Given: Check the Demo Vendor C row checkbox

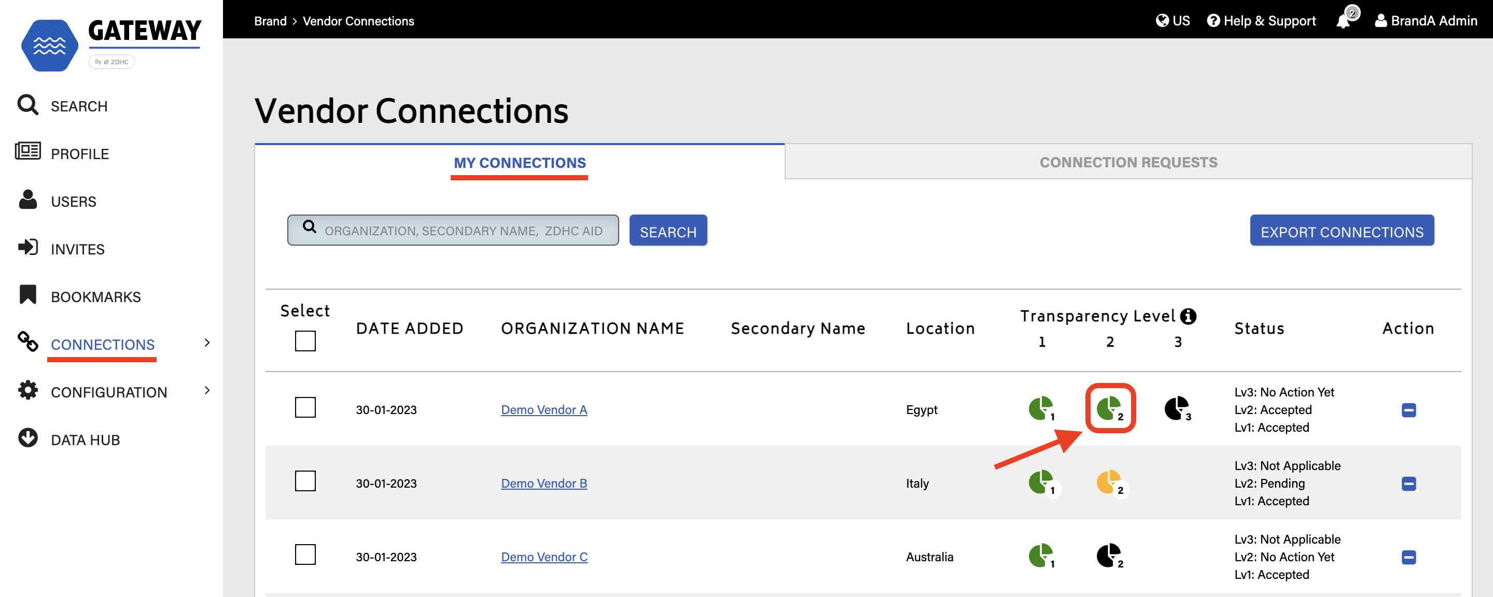Looking at the screenshot, I should [x=305, y=554].
